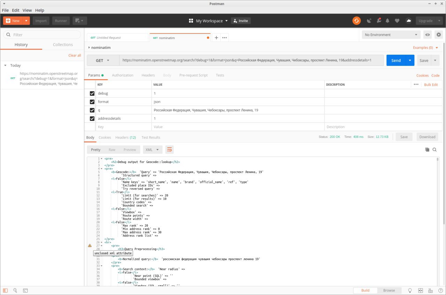Viewport: 446px width, 295px height.
Task: Open find and replace icon in status bar
Action: pos(15,290)
